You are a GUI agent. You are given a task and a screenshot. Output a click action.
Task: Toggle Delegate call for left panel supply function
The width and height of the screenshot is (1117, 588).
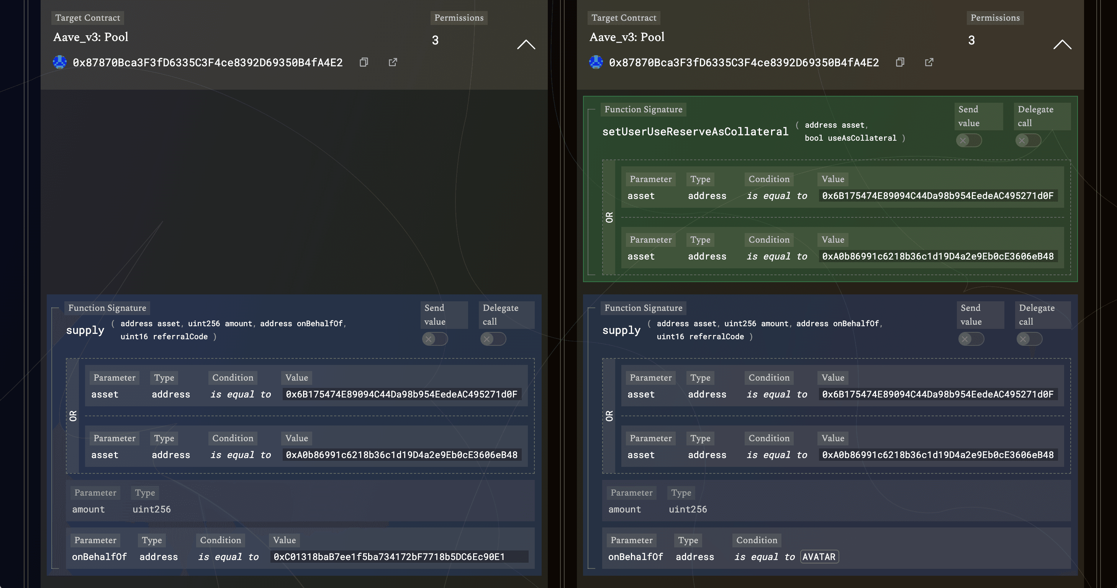(493, 339)
